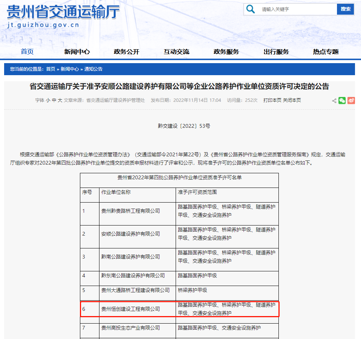The height and width of the screenshot is (339, 361).
Task: Open the 热点专题 navigation menu
Action: pos(326,51)
